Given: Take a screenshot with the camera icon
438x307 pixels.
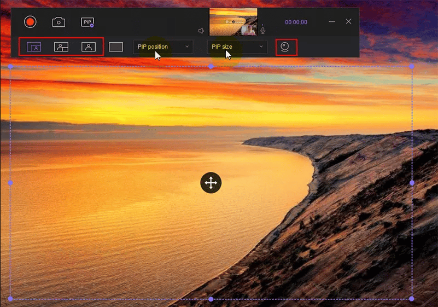Looking at the screenshot, I should 59,22.
